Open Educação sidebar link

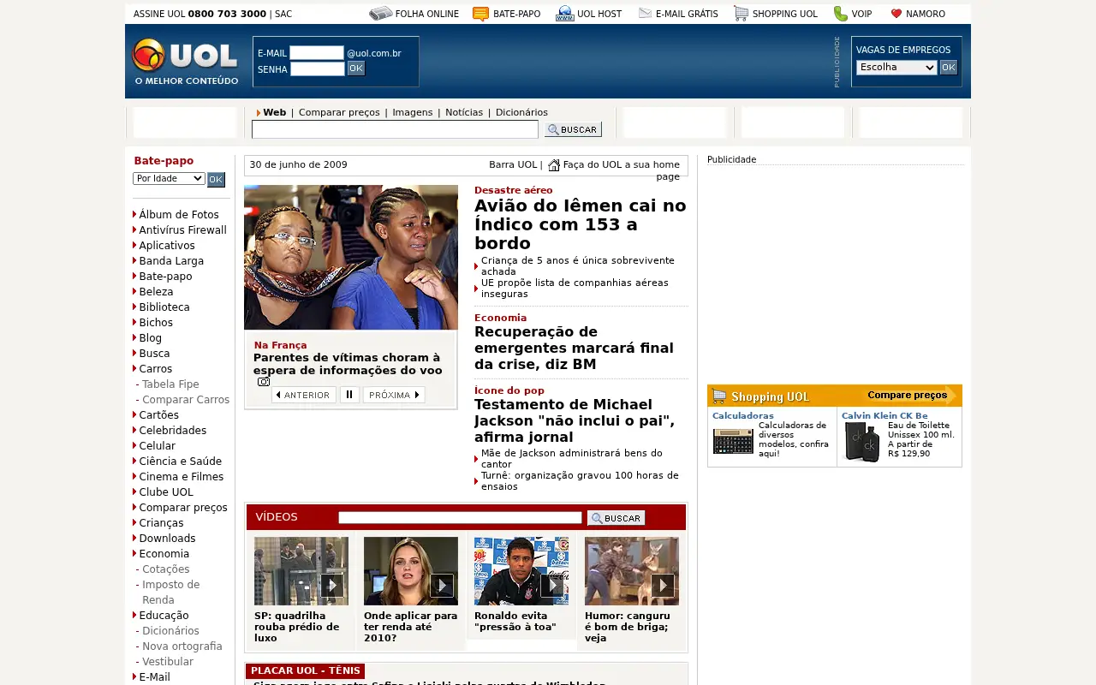164,616
